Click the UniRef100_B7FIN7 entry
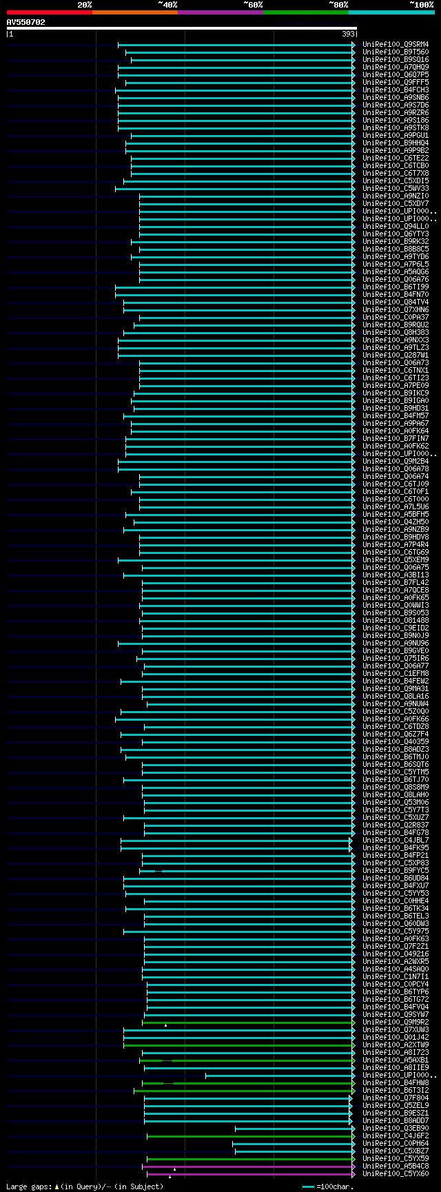Screen dimensions: 441x1192 [x=396, y=439]
